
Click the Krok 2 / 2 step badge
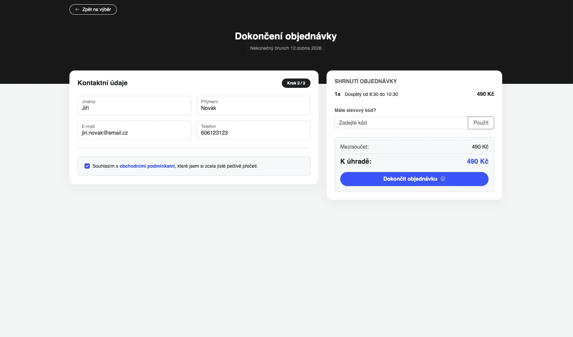tap(296, 83)
